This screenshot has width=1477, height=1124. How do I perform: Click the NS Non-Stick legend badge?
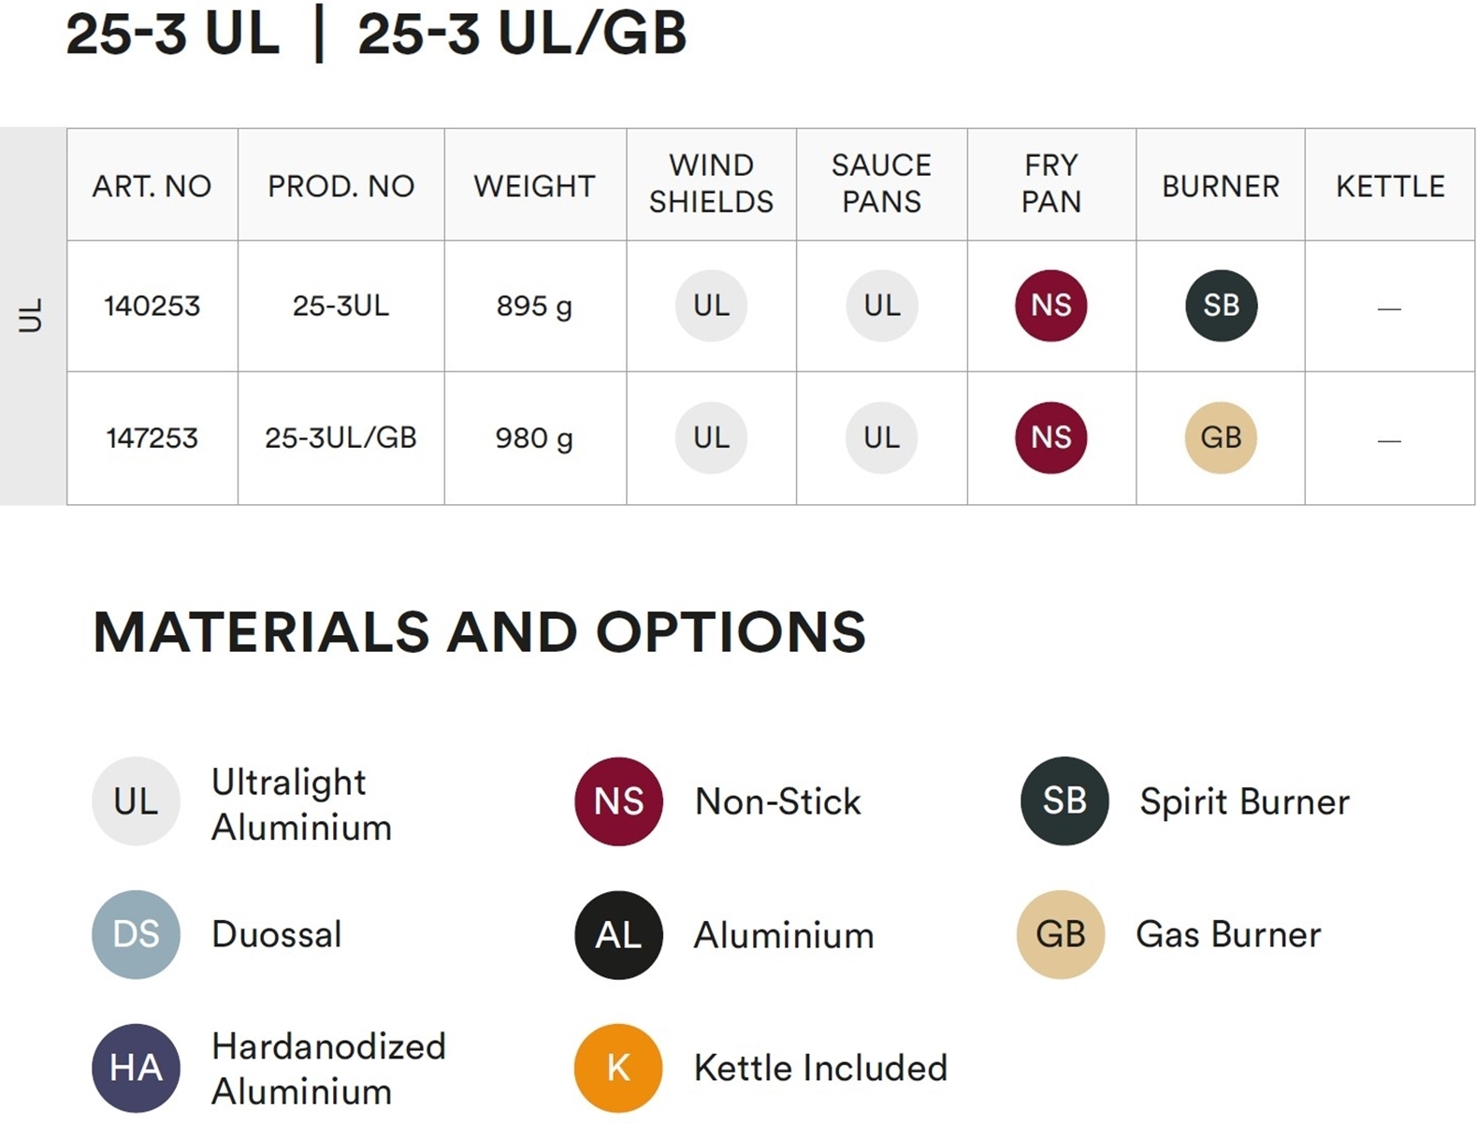pos(618,801)
